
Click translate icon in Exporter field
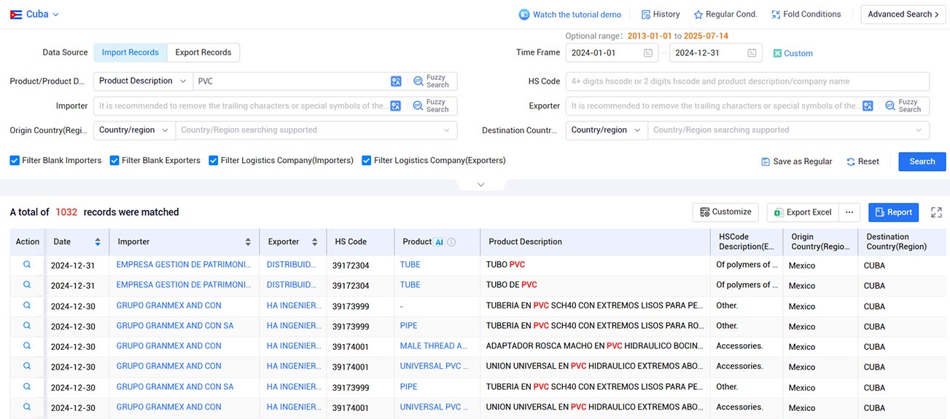[868, 105]
